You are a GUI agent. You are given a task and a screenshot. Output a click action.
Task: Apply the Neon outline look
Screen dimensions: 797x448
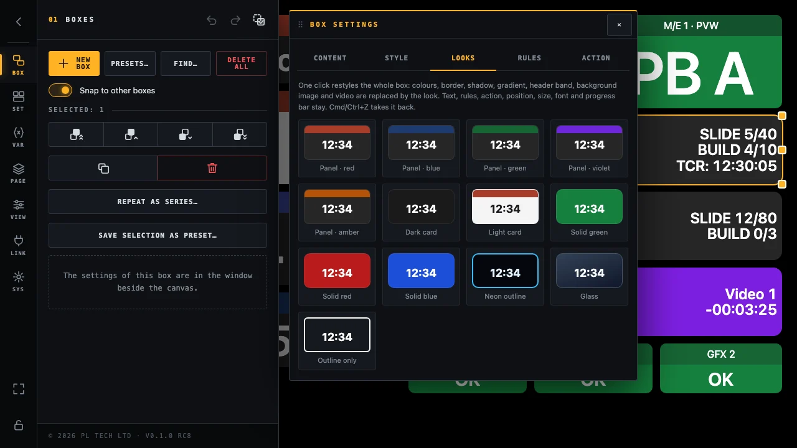505,276
